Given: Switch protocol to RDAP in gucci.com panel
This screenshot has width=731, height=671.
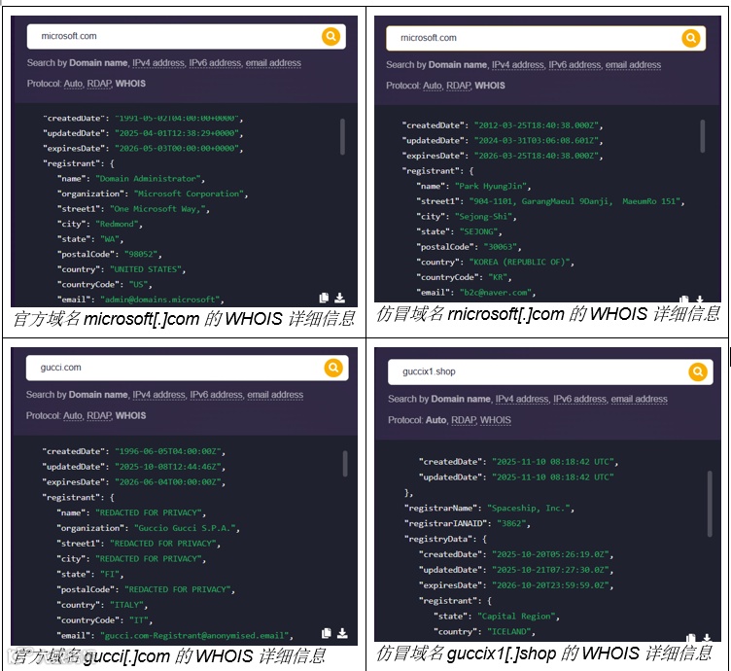Looking at the screenshot, I should tap(99, 416).
